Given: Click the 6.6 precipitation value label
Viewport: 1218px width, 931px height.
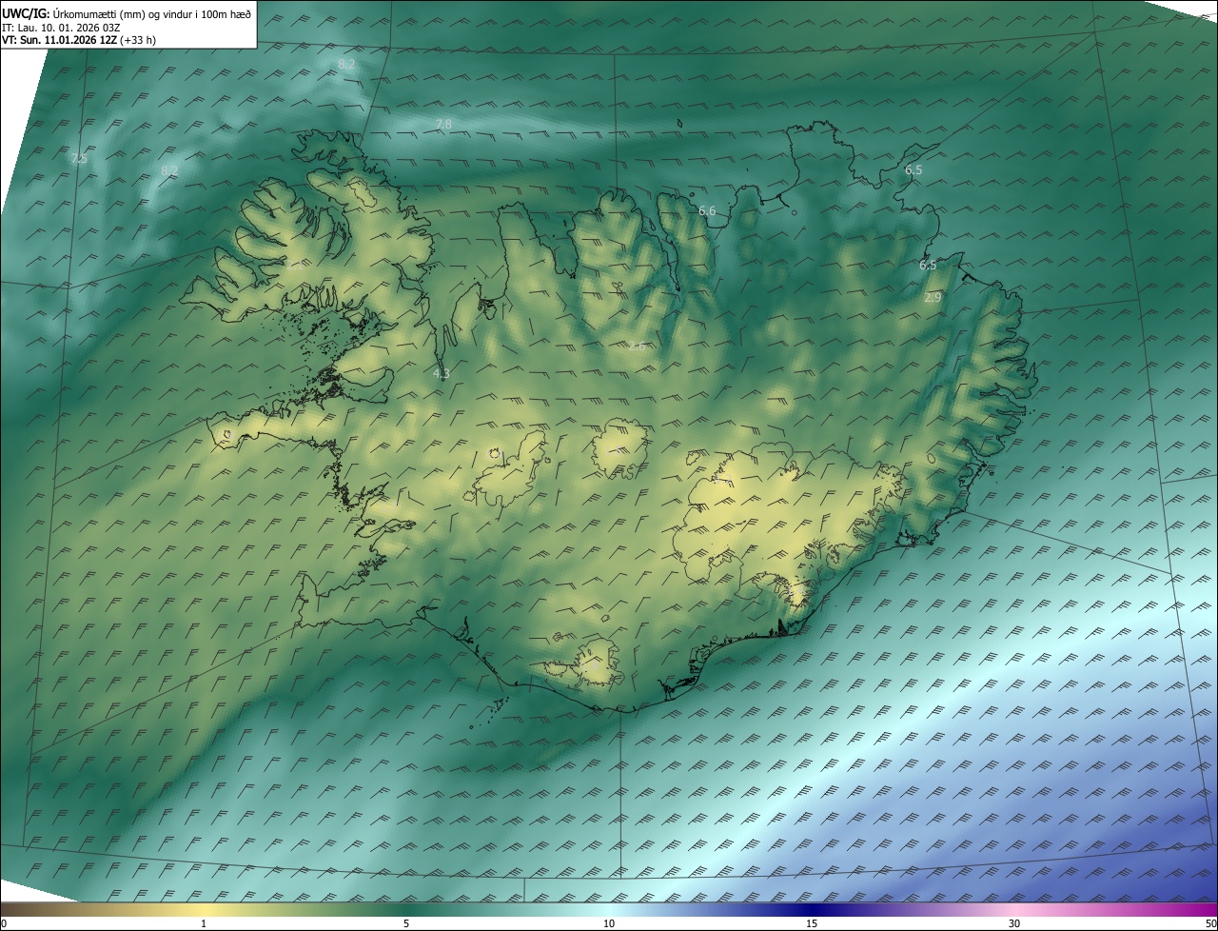Looking at the screenshot, I should click(707, 211).
